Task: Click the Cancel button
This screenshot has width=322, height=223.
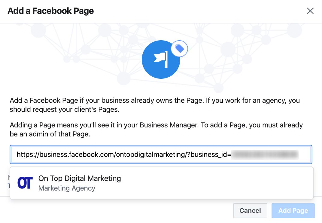Action: [250, 210]
